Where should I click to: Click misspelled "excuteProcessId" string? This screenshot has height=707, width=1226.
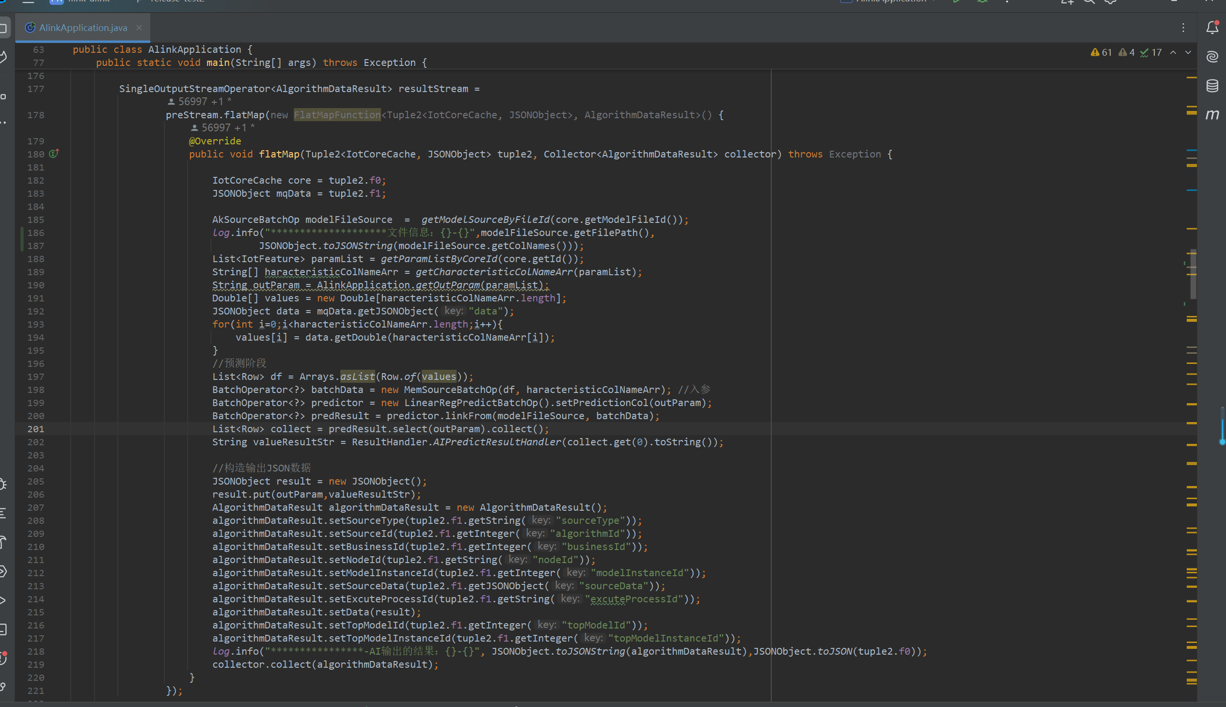tap(635, 599)
